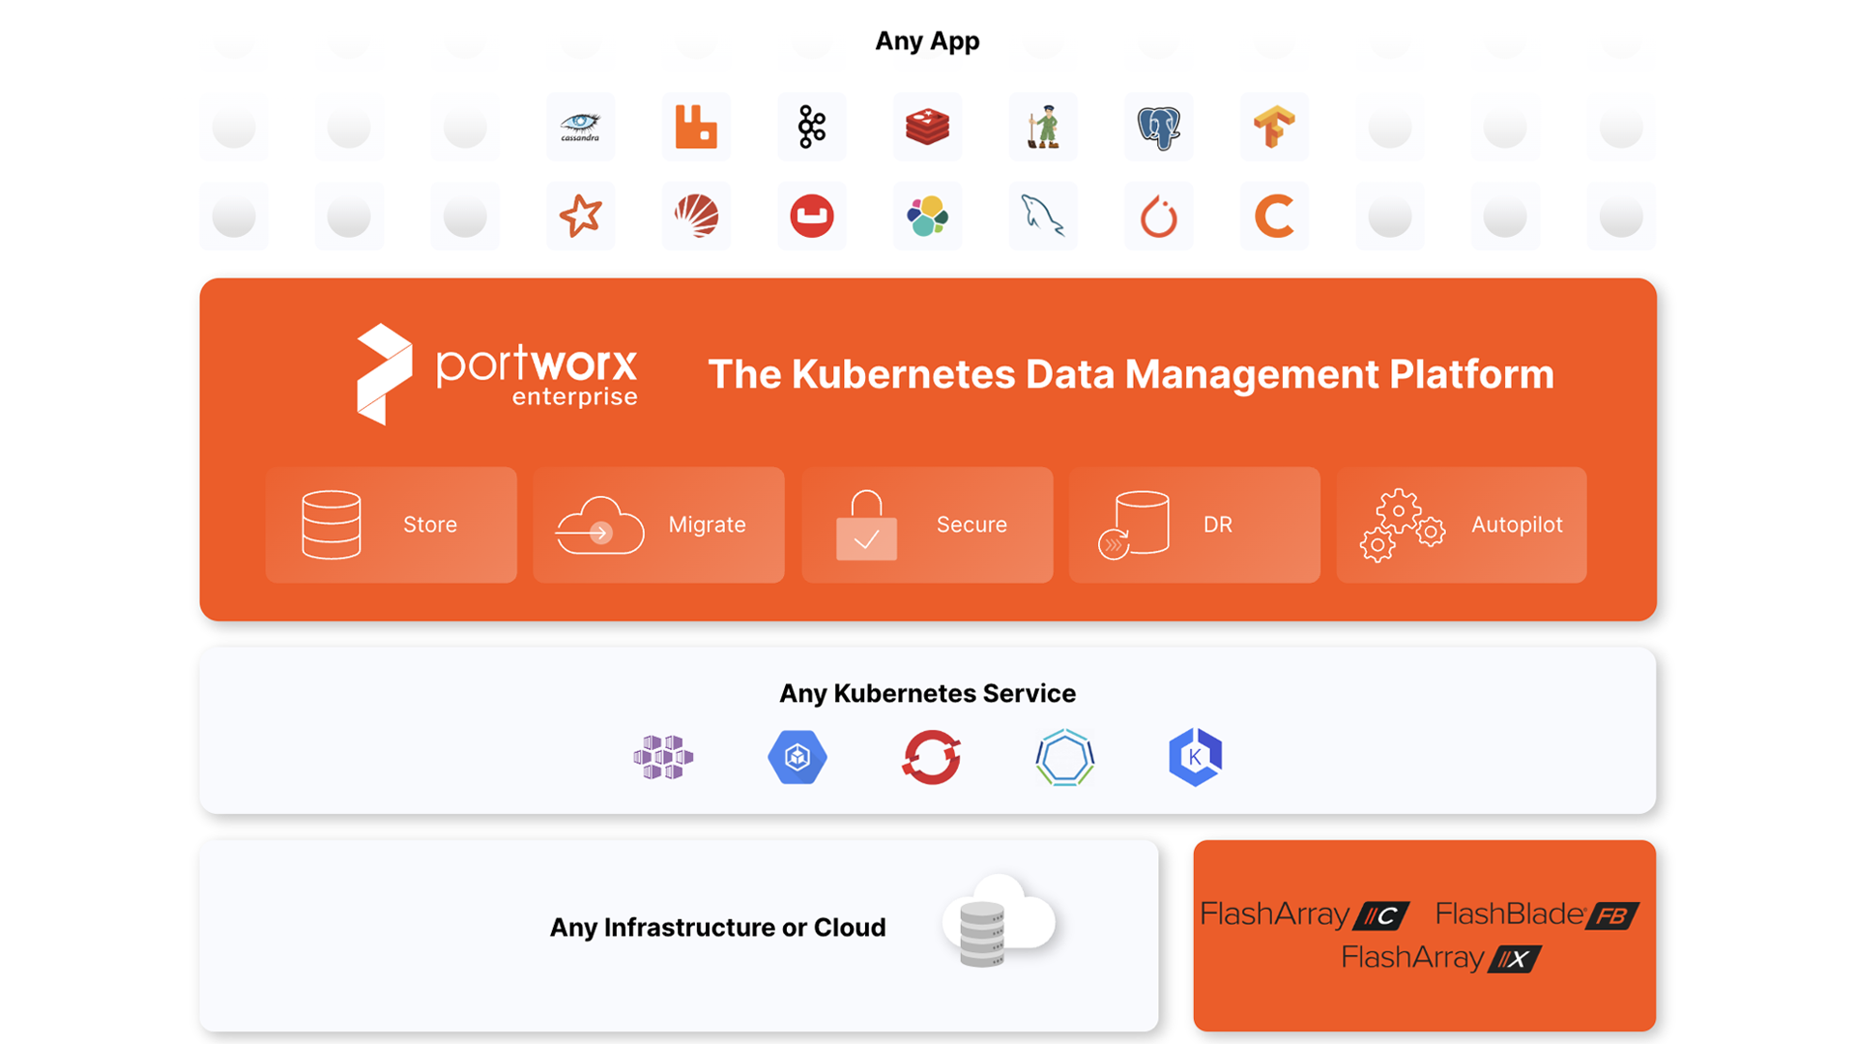Click the ZooKeeper man-with-shovel logo

point(1043,127)
